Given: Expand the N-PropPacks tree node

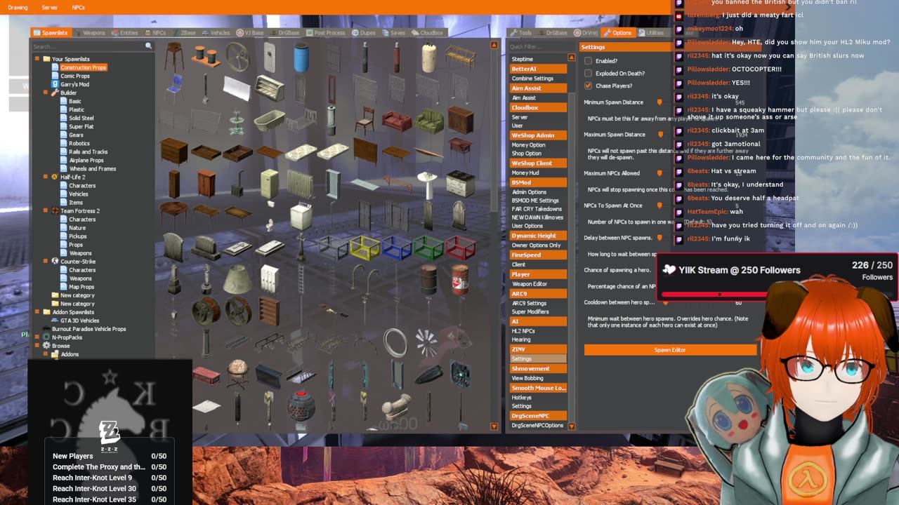Looking at the screenshot, I should point(37,337).
